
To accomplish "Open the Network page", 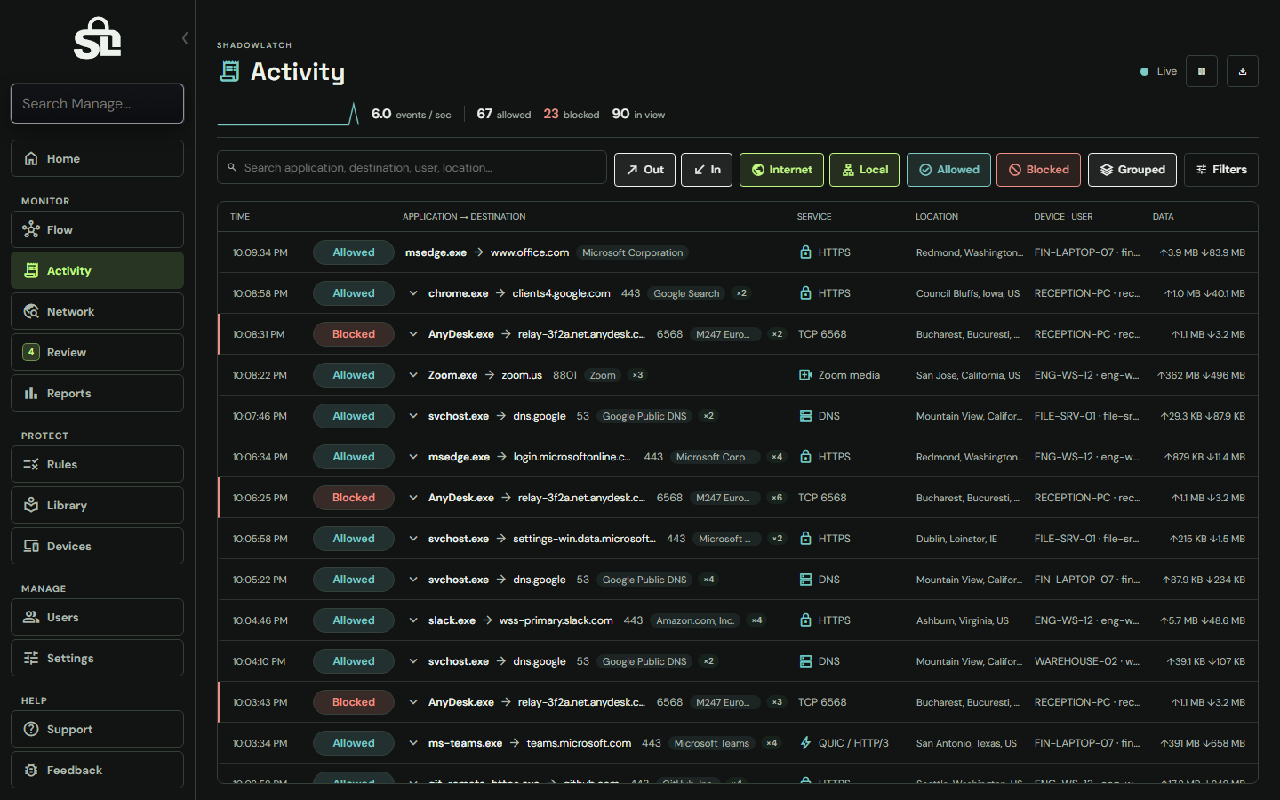I will click(97, 311).
